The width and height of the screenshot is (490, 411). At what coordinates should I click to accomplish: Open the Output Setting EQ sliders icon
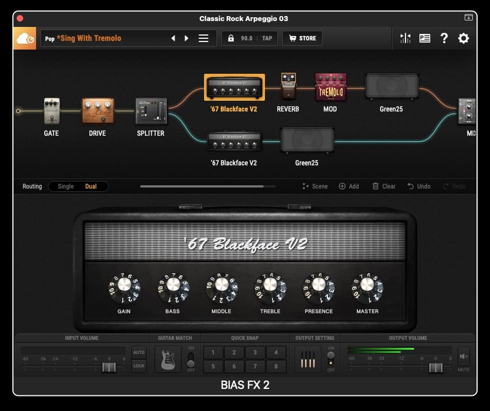coord(308,359)
